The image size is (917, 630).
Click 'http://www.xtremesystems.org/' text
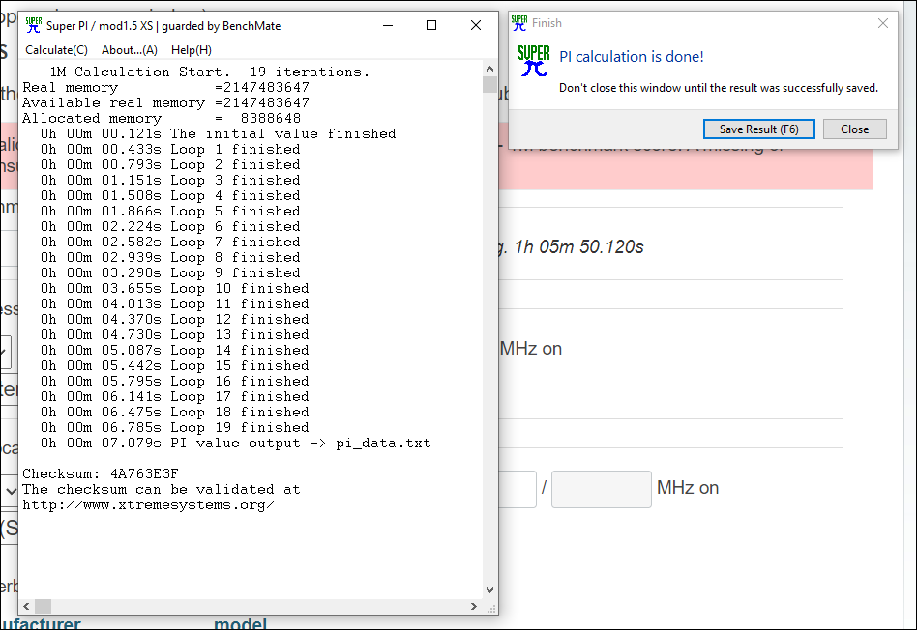point(149,505)
